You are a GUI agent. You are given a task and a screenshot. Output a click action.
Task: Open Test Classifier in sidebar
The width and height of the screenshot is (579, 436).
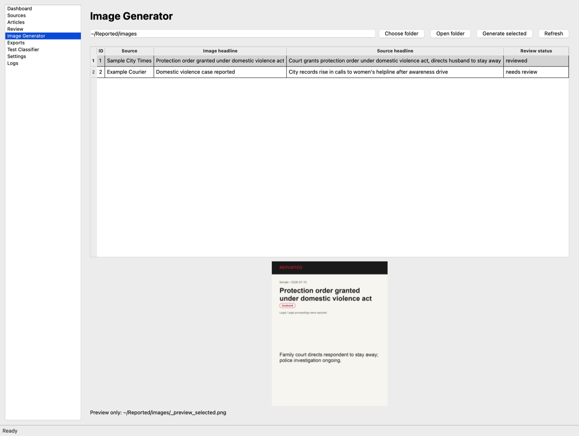click(x=43, y=50)
